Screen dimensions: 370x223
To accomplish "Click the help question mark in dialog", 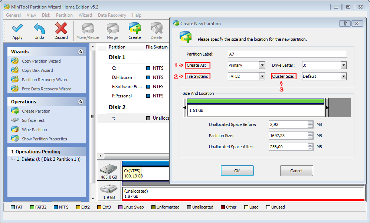I will pos(345,23).
